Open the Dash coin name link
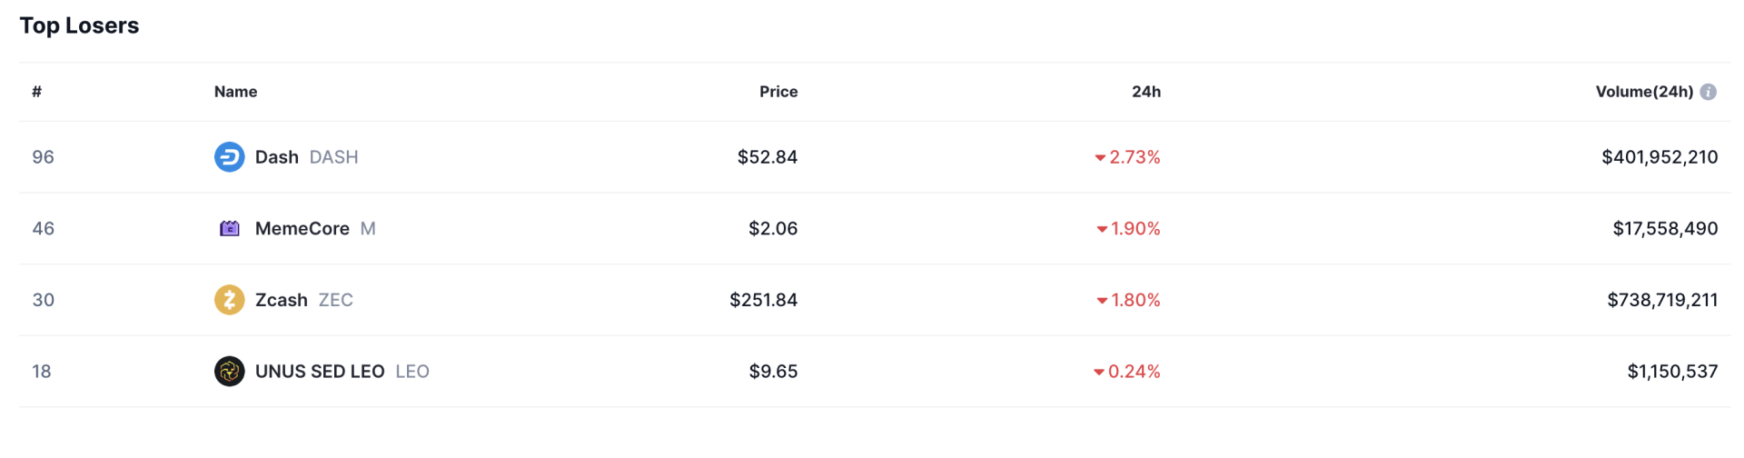 276,157
